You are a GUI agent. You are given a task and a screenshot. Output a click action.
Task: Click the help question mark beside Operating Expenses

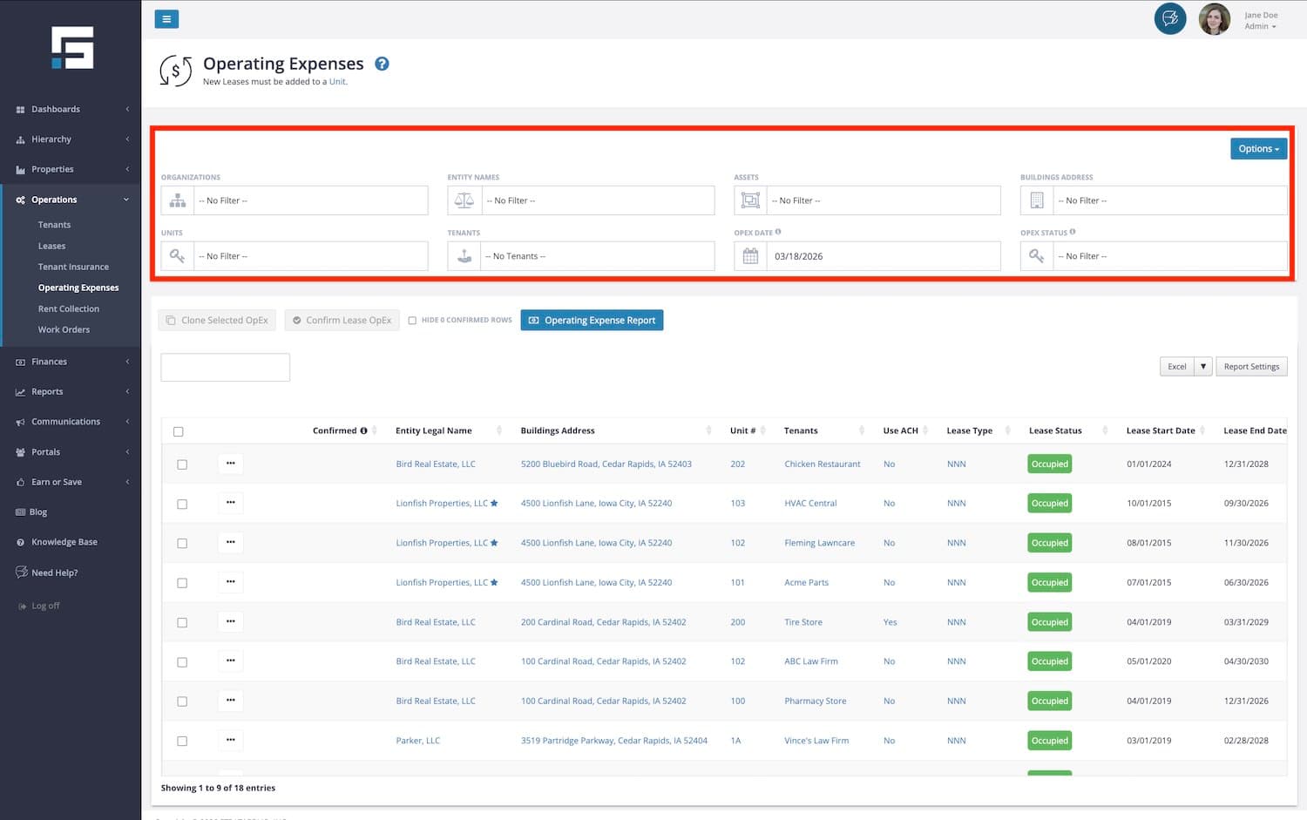(382, 64)
